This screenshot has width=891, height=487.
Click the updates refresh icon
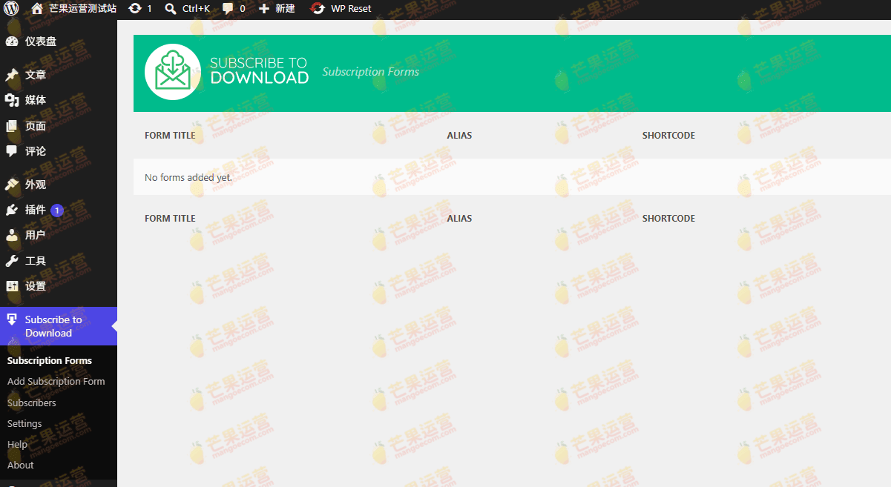(x=135, y=9)
